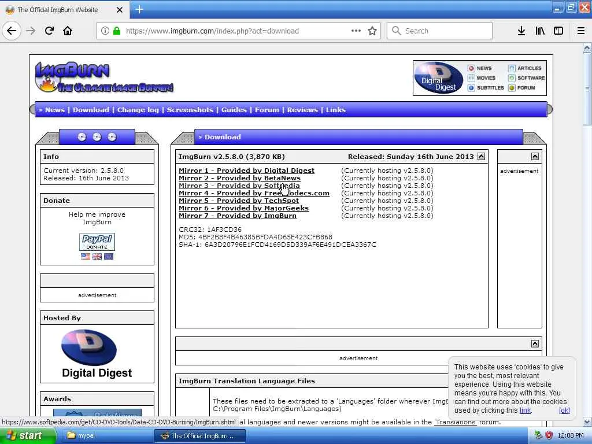
Task: Select Screenshots in the navigation bar
Action: [x=190, y=110]
